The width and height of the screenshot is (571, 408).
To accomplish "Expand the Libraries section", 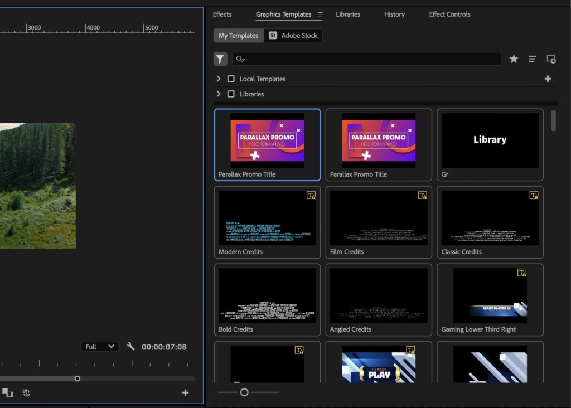I will [x=219, y=94].
